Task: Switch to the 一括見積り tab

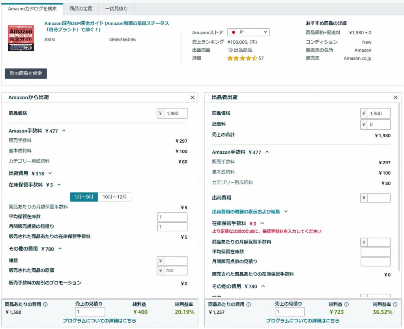Action: [116, 9]
